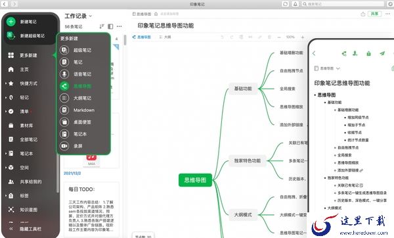Select the 自由拖拽节点 leaf node

coord(292,71)
